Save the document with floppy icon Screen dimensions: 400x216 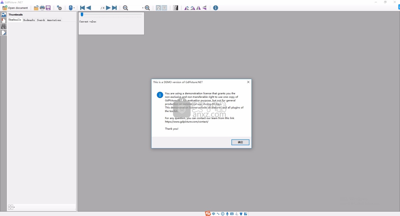[x=48, y=8]
